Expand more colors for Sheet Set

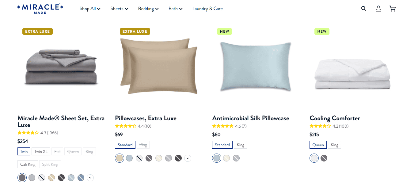click(x=90, y=178)
